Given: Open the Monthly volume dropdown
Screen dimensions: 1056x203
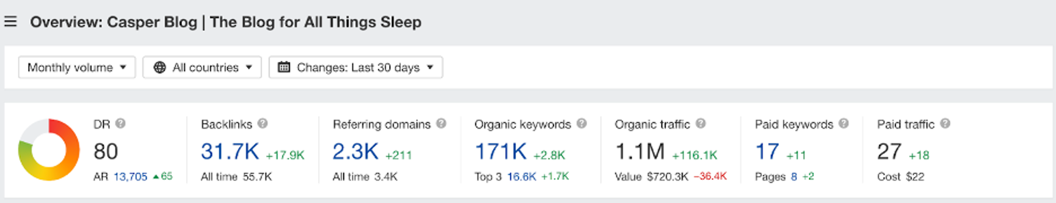Looking at the screenshot, I should (x=77, y=67).
